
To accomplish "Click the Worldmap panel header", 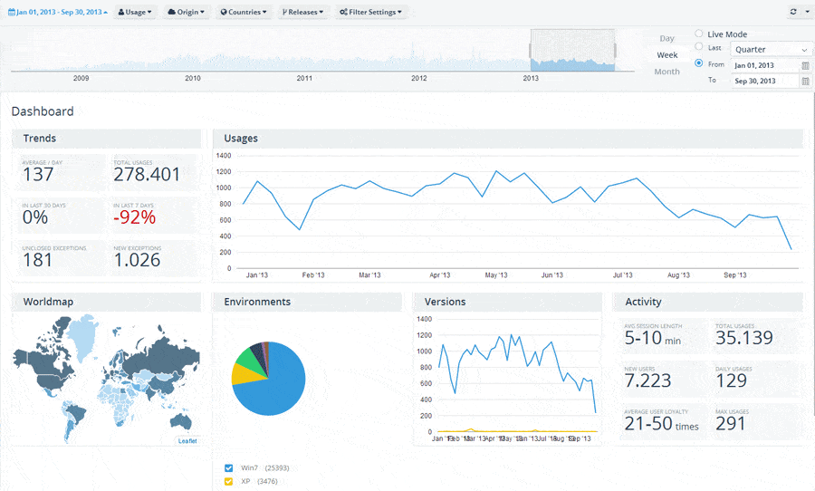I will click(x=106, y=302).
